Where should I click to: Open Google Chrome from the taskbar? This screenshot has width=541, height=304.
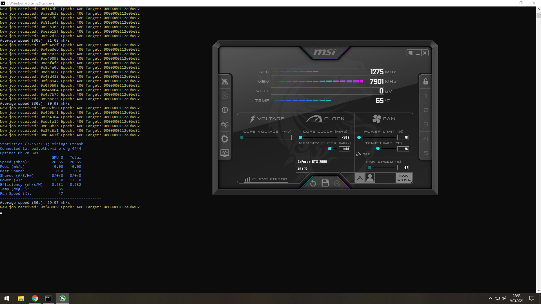[35, 298]
